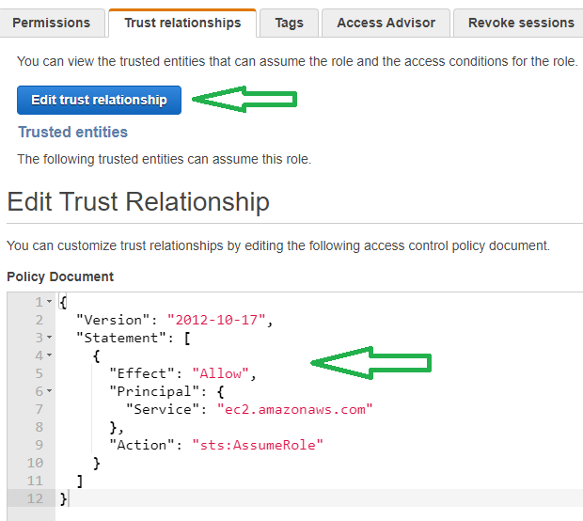This screenshot has width=583, height=521.
Task: Open the Tags tab
Action: point(289,23)
